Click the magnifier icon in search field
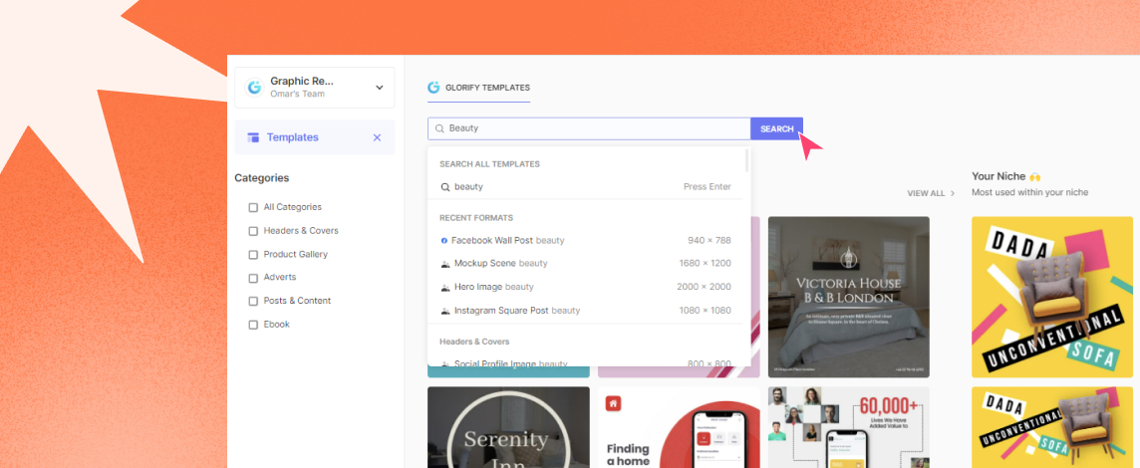Image resolution: width=1140 pixels, height=468 pixels. (439, 128)
